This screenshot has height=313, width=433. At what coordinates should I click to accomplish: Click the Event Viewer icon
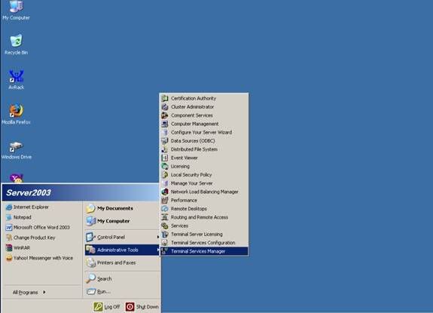tap(165, 158)
